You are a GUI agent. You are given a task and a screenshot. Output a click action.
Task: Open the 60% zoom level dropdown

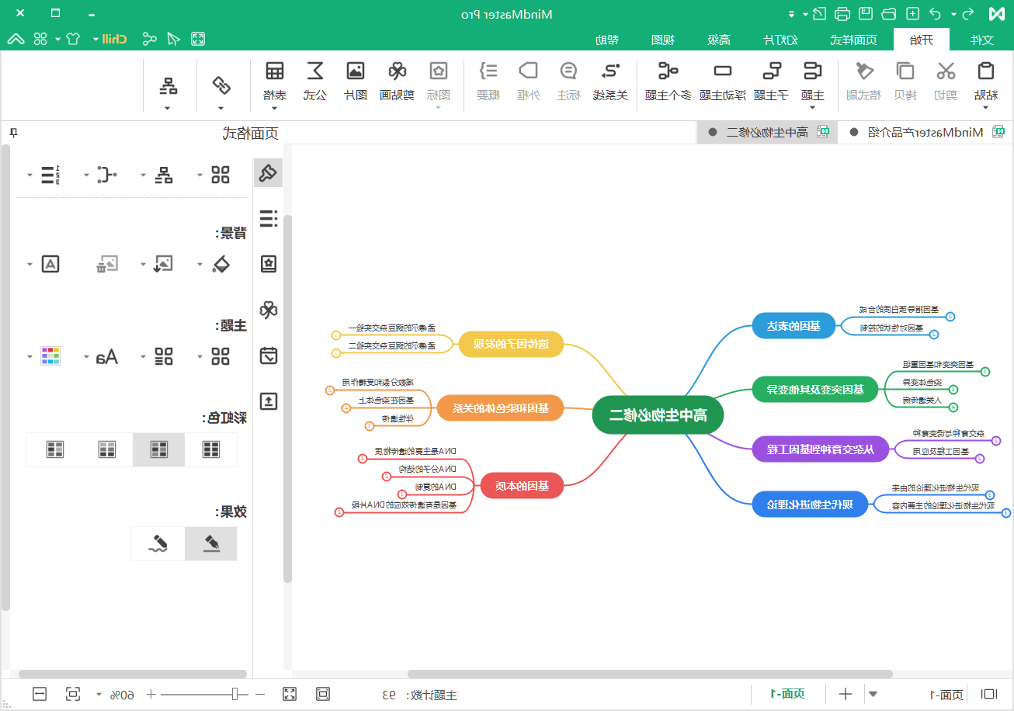[98, 694]
